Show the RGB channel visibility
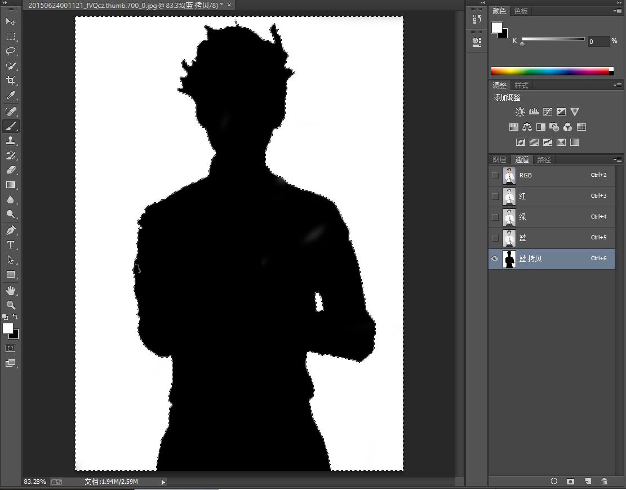 [495, 175]
